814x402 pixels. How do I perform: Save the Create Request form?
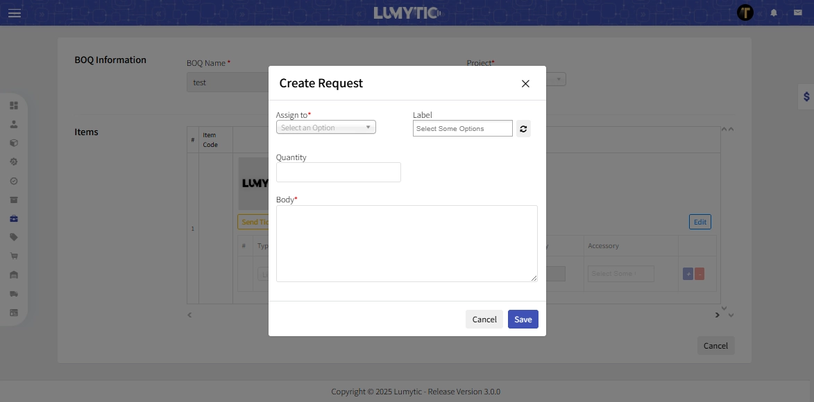click(x=523, y=319)
